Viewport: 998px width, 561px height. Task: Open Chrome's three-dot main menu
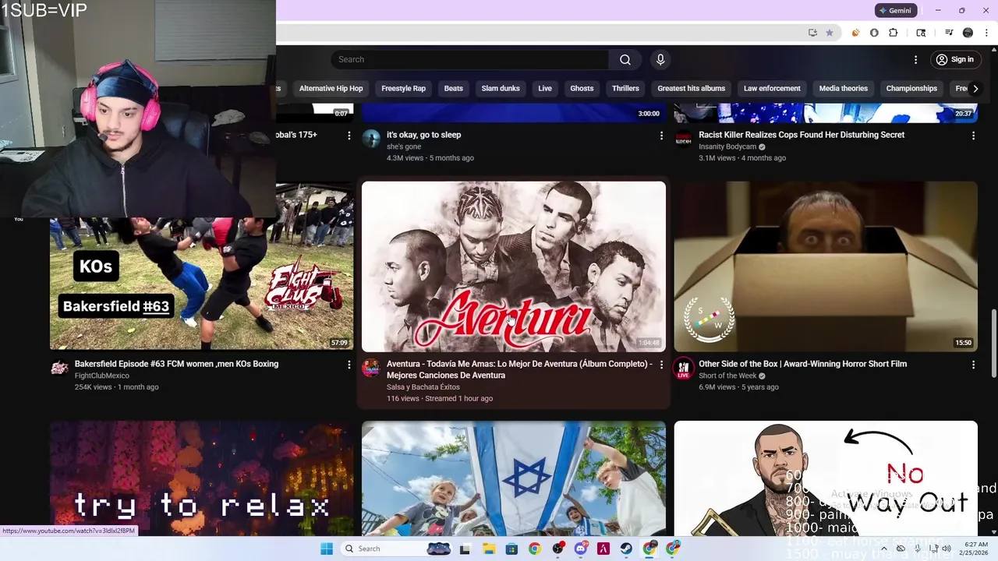(x=986, y=33)
